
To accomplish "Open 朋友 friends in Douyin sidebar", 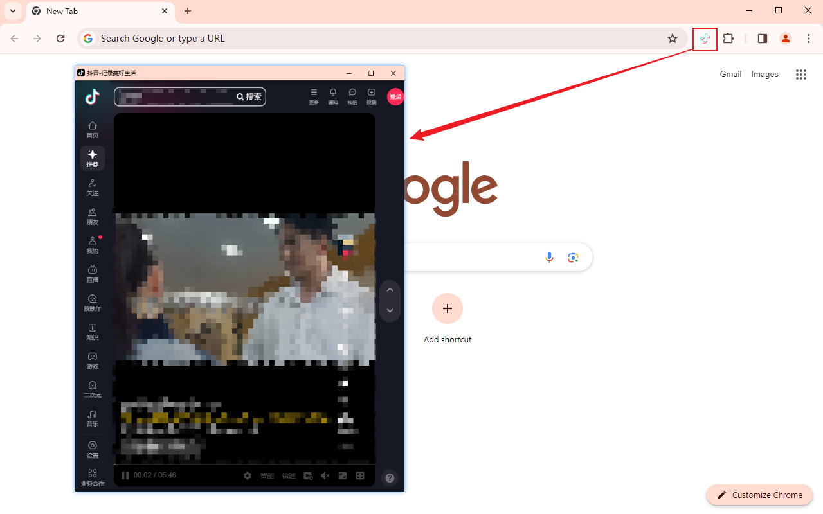I will [93, 216].
